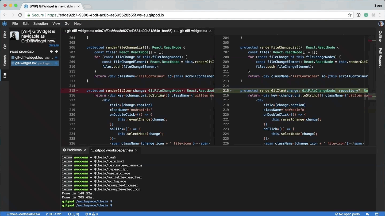This screenshot has width=385, height=216.
Task: Click the sync changes indicator in status bar
Action: coord(73,214)
